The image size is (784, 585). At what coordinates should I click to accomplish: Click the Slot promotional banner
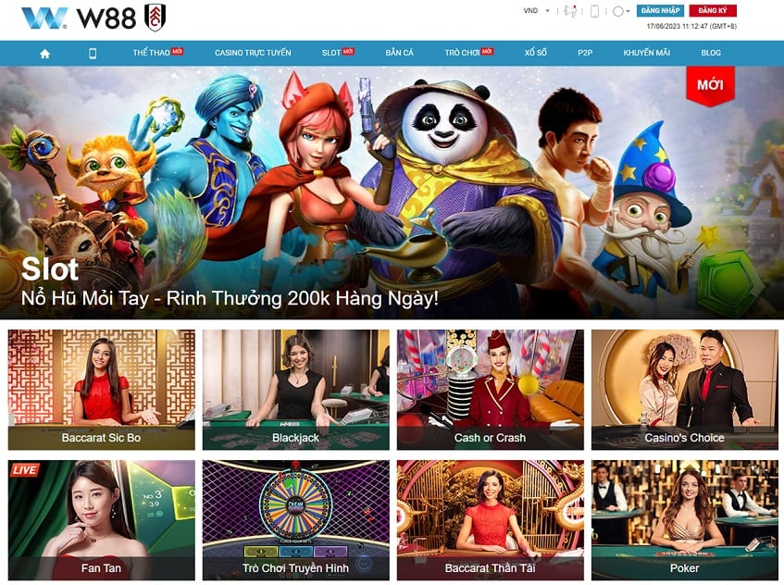pyautogui.click(x=392, y=193)
